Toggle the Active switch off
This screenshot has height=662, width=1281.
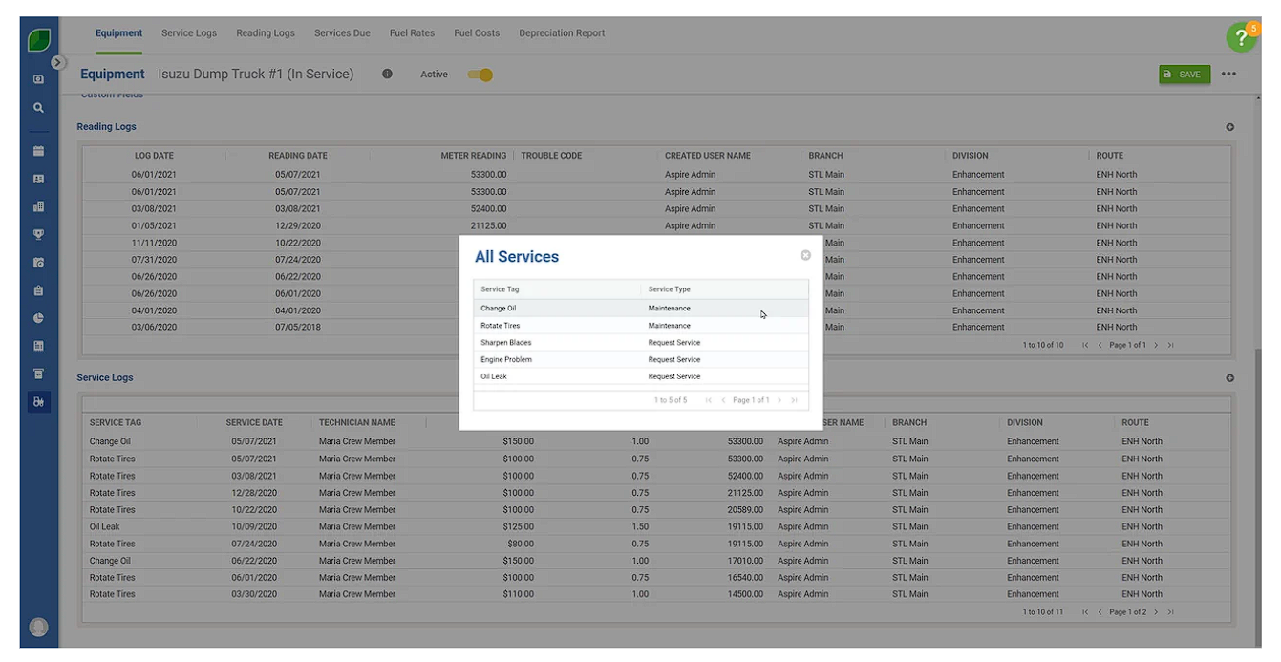pos(480,75)
